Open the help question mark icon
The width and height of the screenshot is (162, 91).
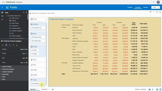click(x=154, y=2)
